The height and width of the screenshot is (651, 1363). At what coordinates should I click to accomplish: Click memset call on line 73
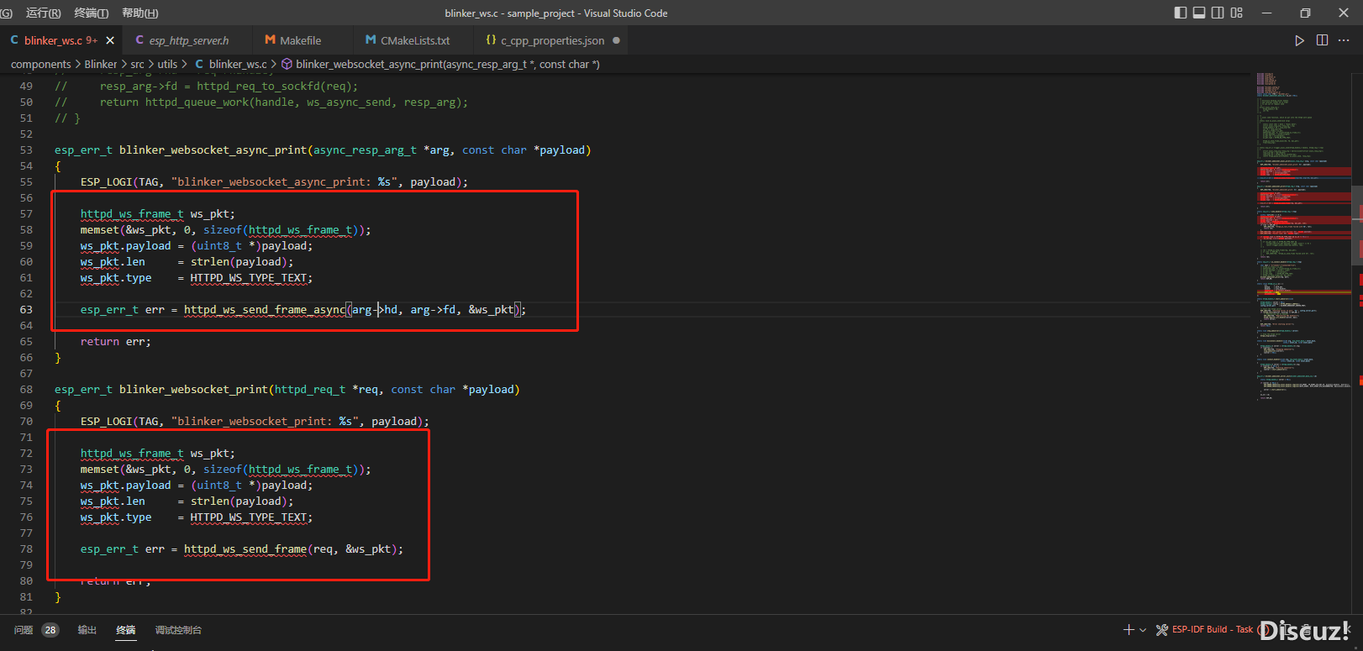point(100,470)
